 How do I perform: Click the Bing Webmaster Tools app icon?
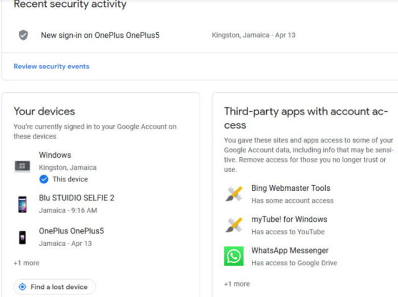(x=234, y=194)
